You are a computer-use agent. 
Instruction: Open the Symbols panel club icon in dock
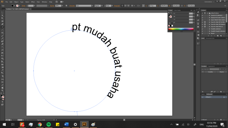click(198, 27)
